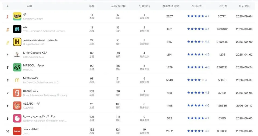Click keyword count 2207

pos(170,16)
